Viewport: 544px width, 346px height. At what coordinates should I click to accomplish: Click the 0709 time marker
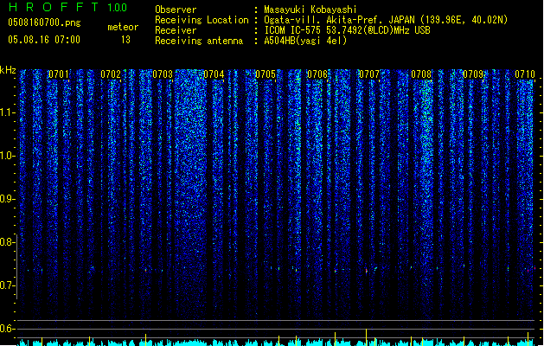[x=473, y=74]
